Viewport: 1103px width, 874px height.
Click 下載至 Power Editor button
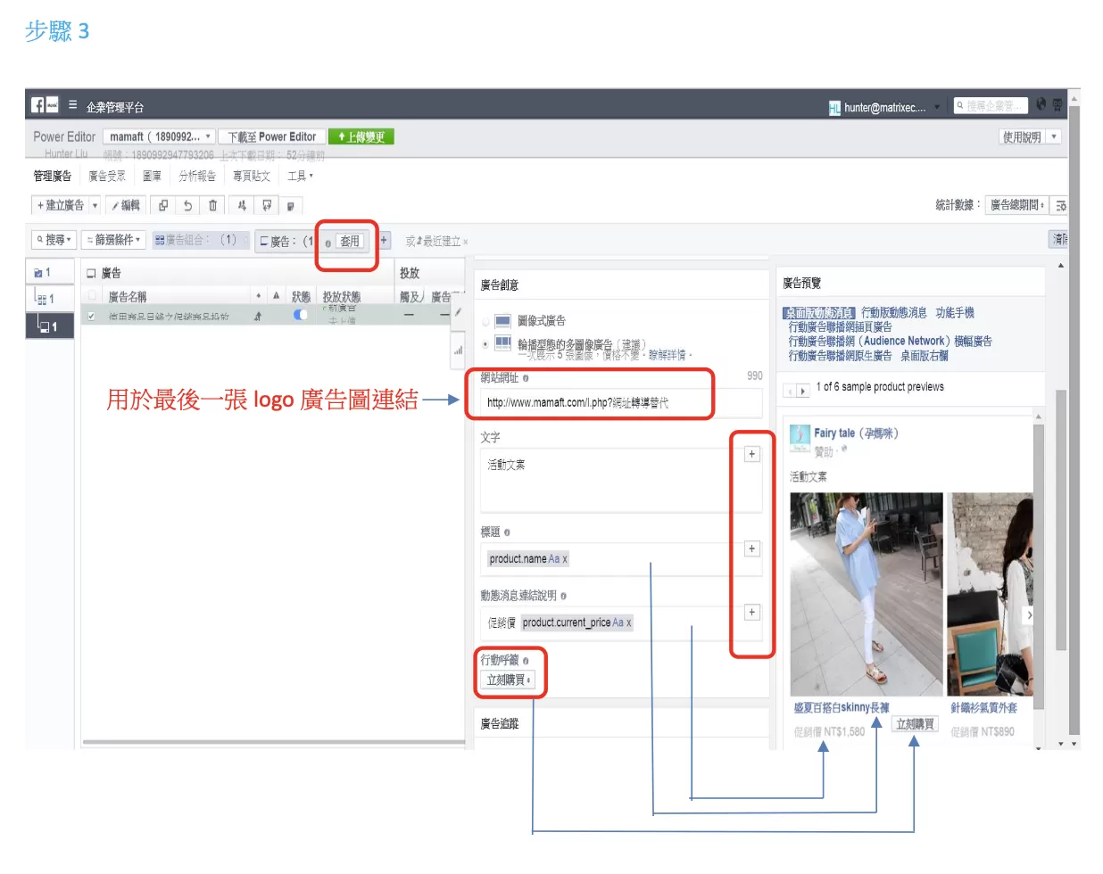coord(271,136)
